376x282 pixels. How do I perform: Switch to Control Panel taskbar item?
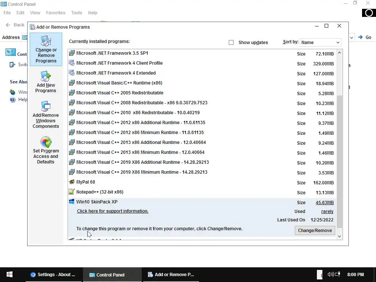coord(112,275)
